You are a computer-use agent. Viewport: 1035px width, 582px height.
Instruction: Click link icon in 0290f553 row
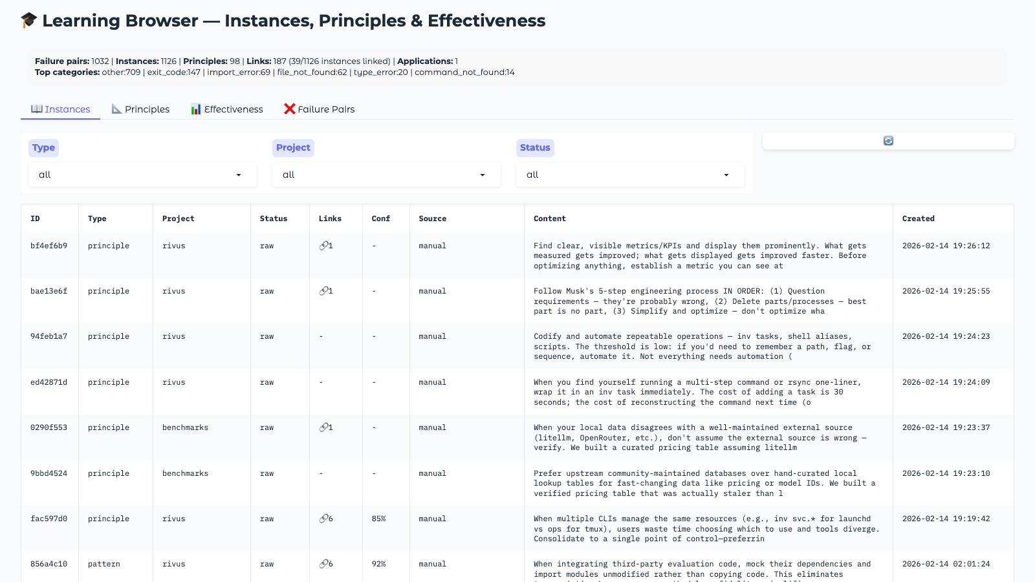324,427
